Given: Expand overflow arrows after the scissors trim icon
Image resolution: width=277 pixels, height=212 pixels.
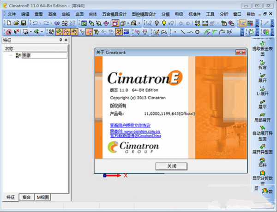Looking at the screenshot, I should pos(242,32).
